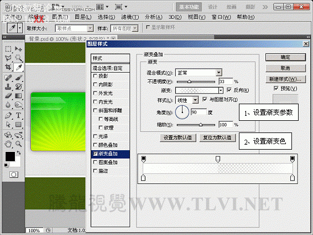
Task: Select the Rectangle shape tool
Action: [x=18, y=124]
